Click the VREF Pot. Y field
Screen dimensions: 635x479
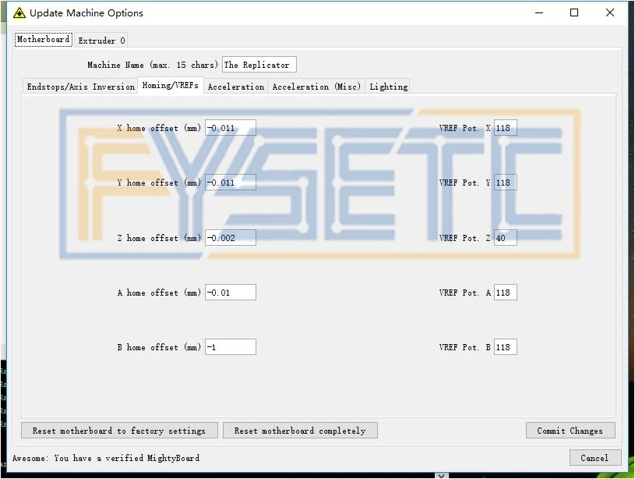tap(506, 183)
